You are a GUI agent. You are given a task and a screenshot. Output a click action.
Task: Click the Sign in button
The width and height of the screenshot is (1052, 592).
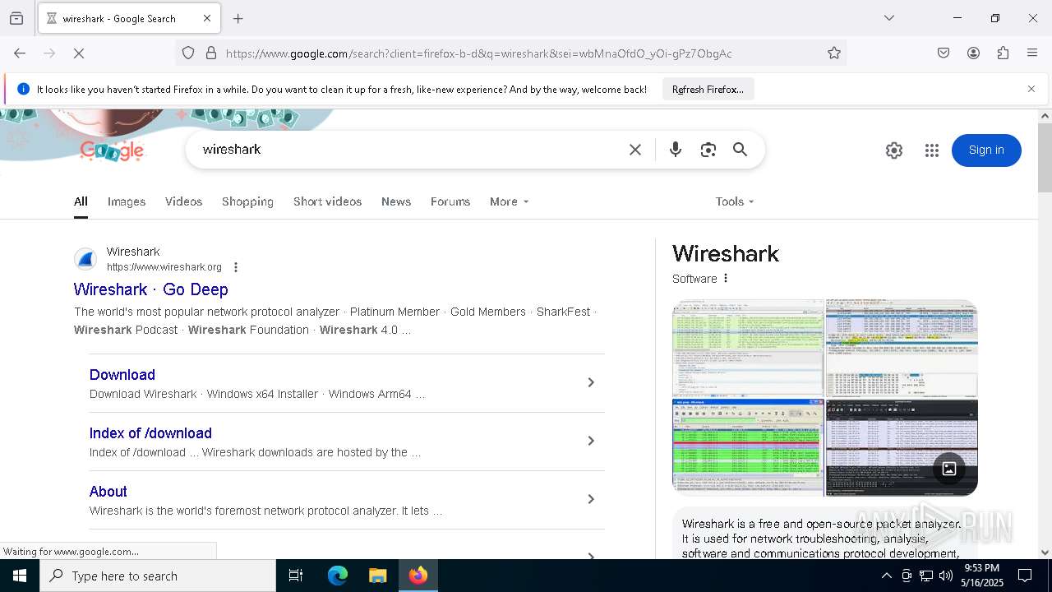coord(986,150)
